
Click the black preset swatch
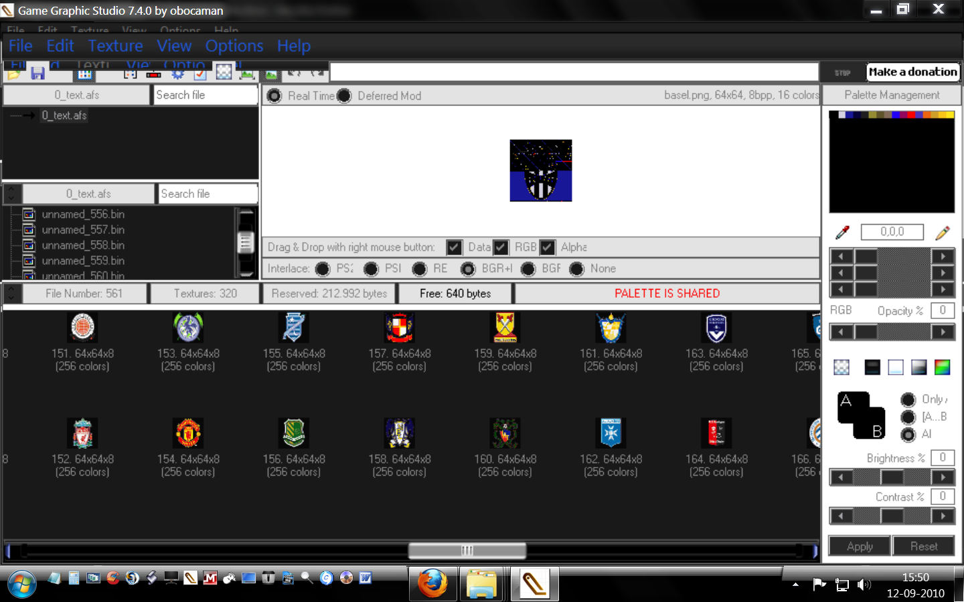point(872,367)
